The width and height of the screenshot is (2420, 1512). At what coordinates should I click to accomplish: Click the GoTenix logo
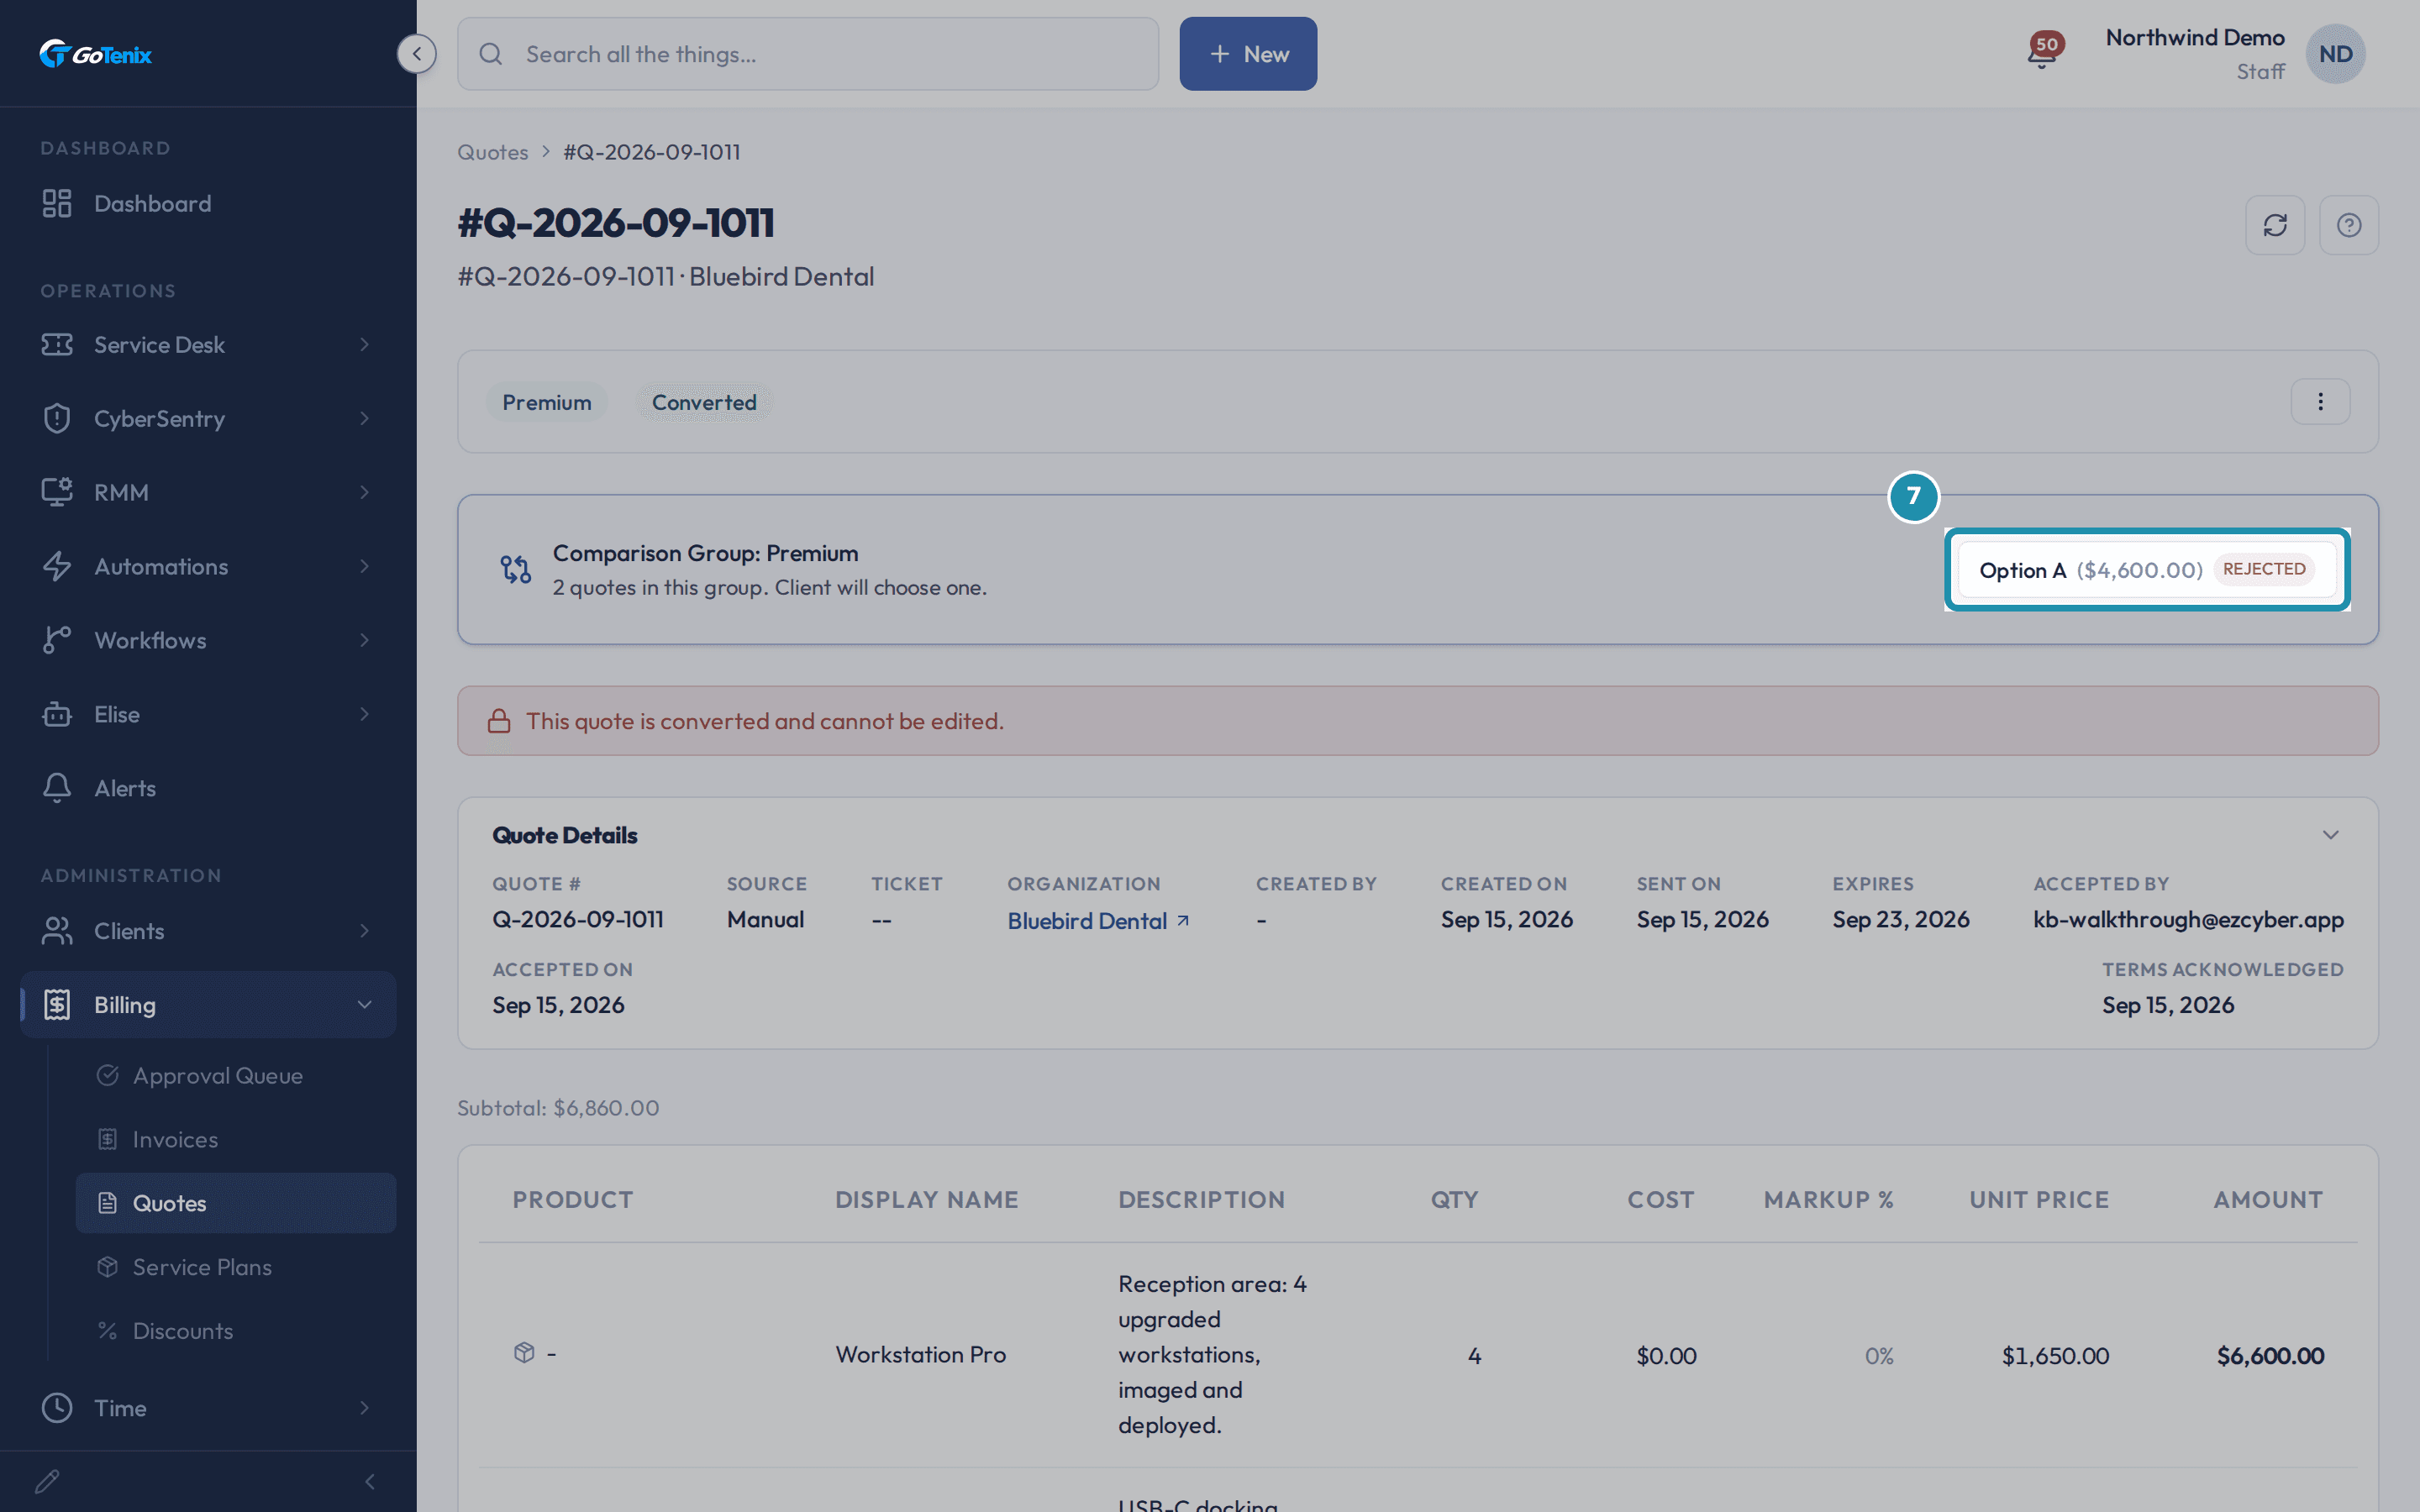[96, 54]
